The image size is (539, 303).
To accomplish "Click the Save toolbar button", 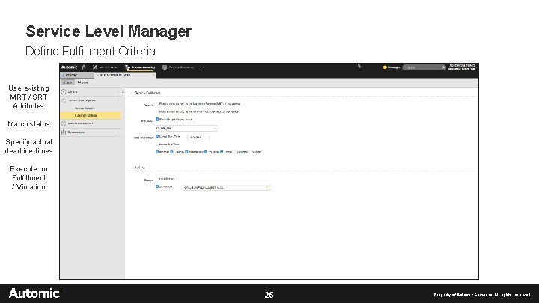I will (83, 82).
